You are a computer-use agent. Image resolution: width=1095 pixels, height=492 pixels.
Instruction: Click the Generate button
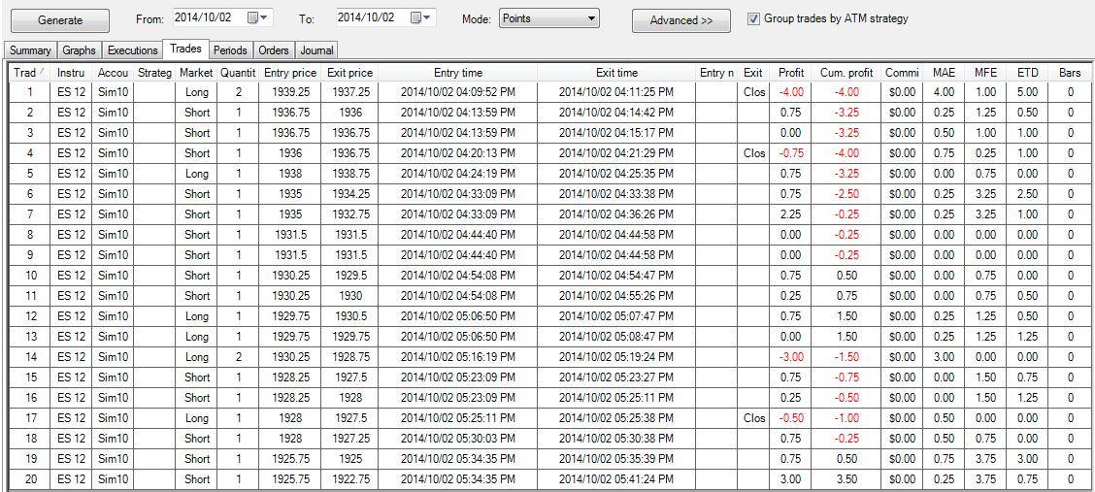click(60, 21)
